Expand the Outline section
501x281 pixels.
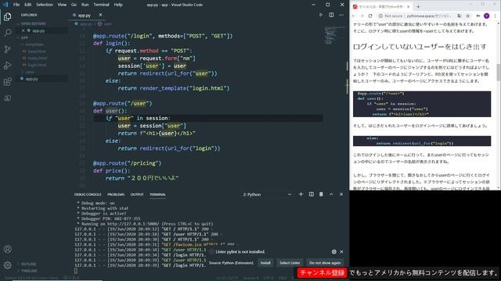pos(28,264)
